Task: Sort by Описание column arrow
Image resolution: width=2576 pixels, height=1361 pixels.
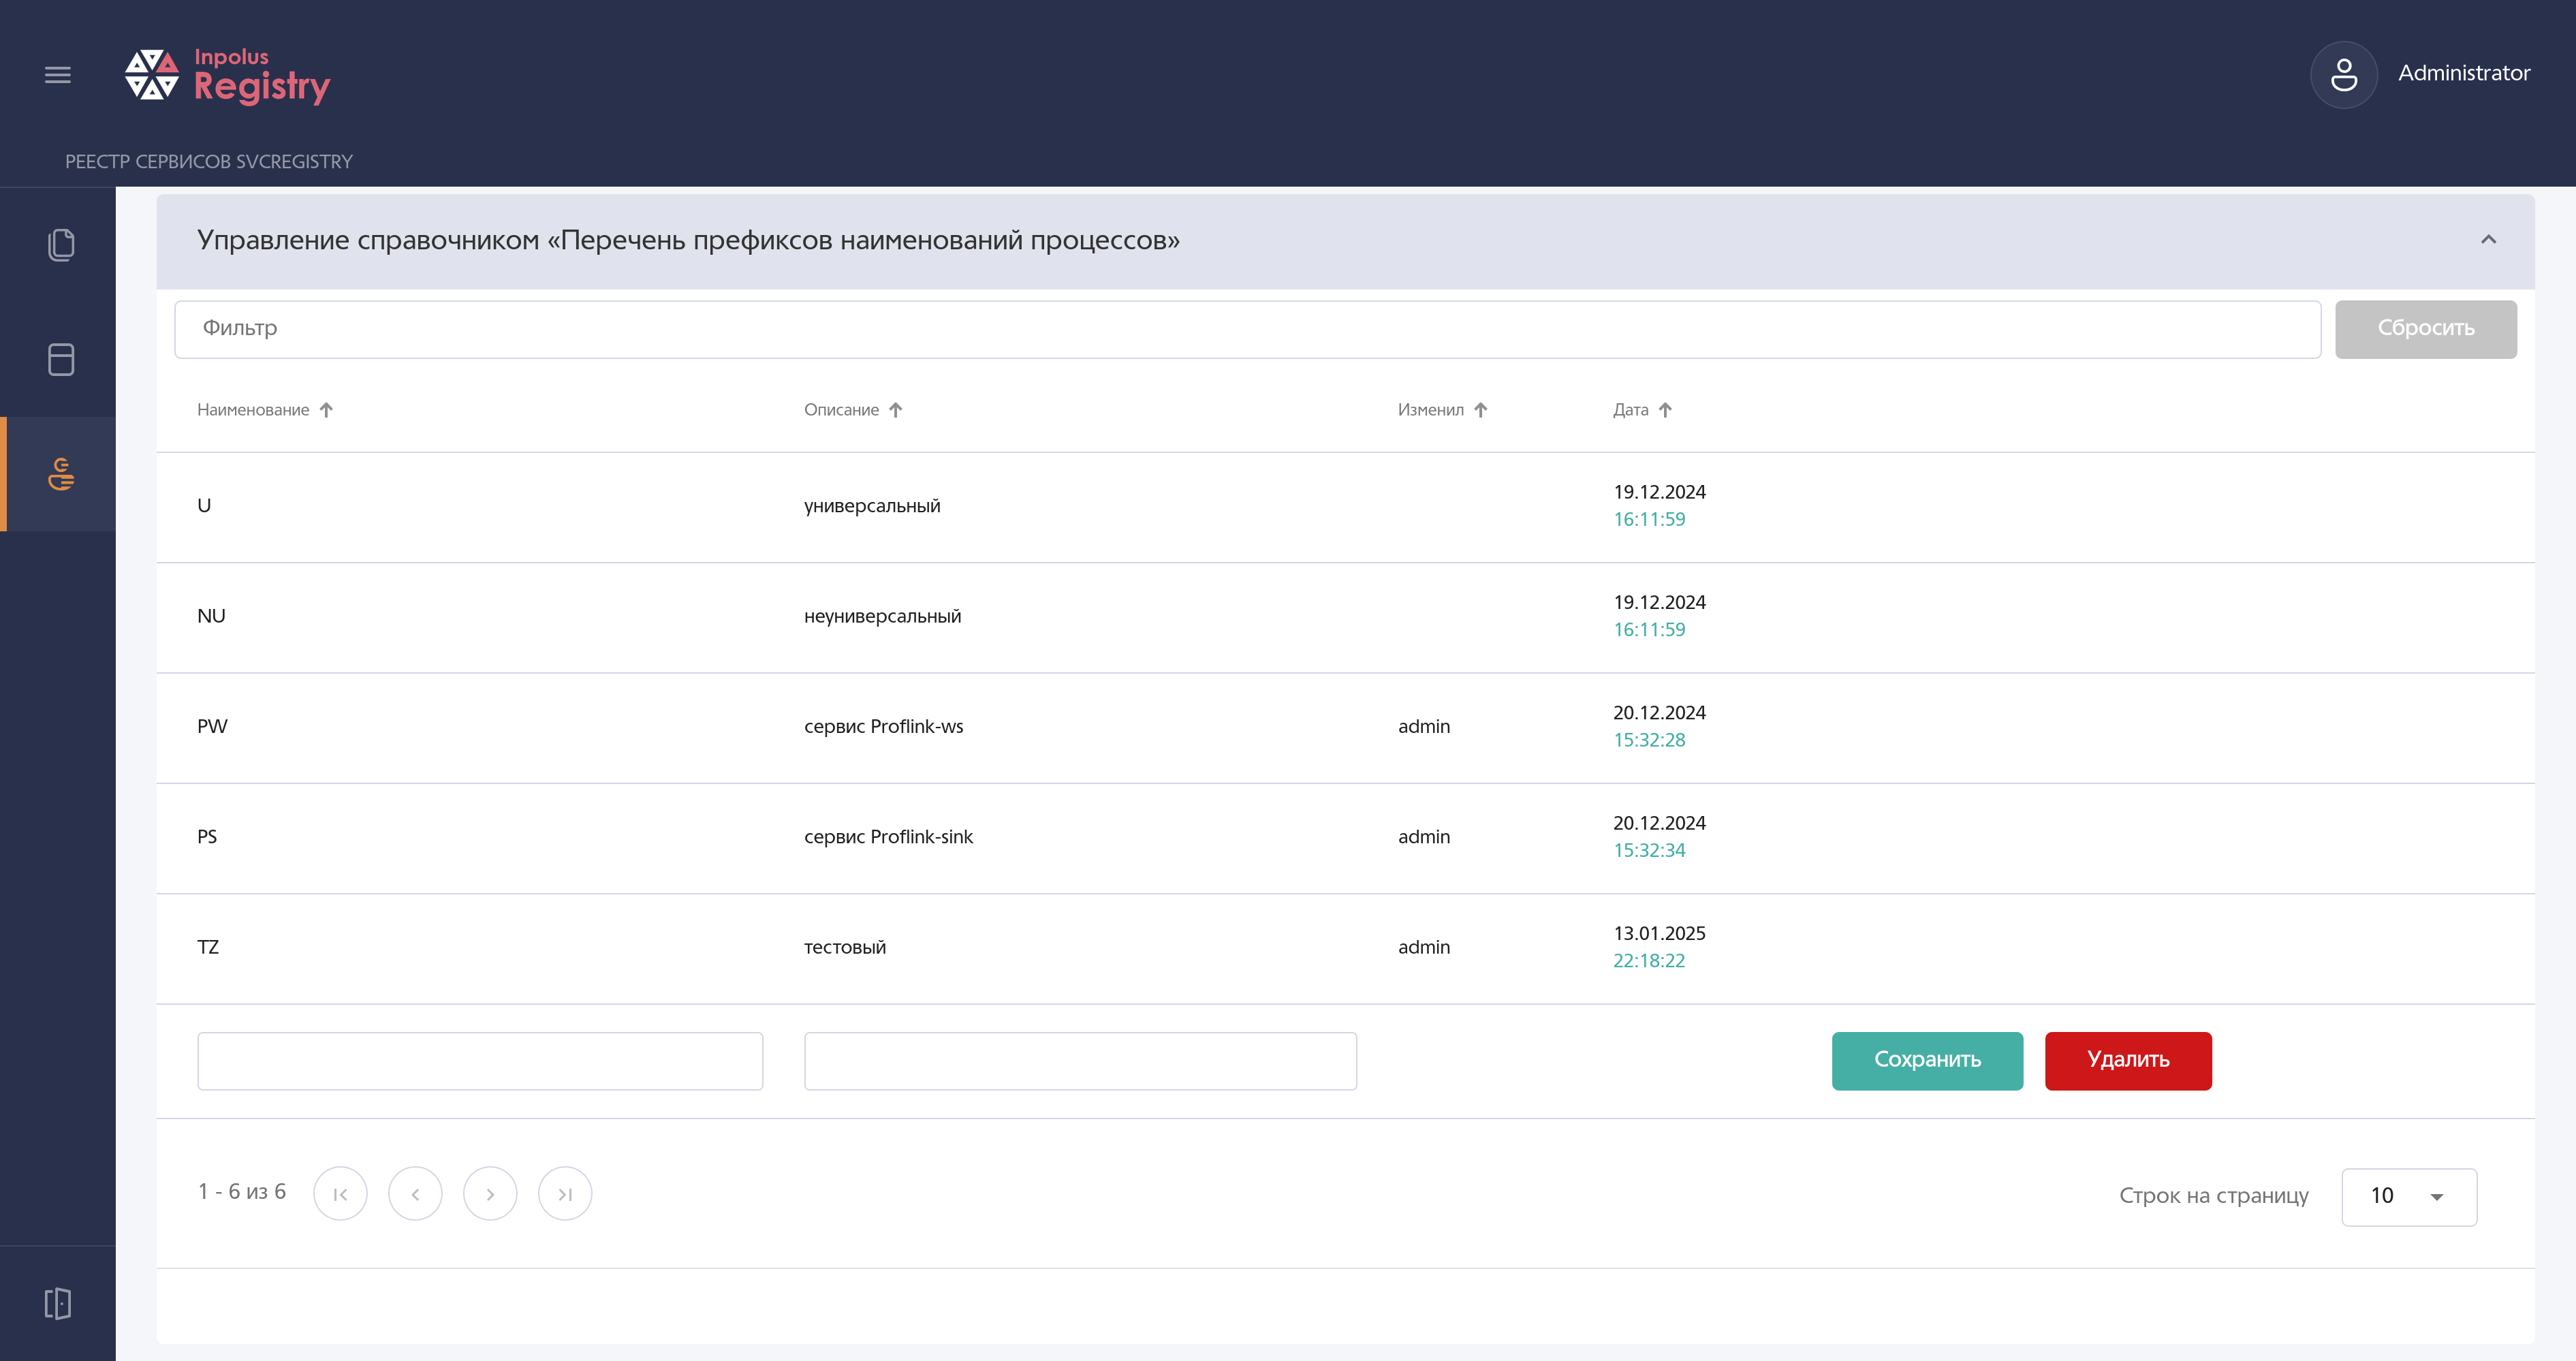Action: (895, 410)
